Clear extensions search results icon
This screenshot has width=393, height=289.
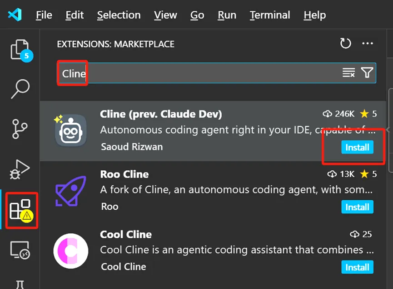coord(348,72)
